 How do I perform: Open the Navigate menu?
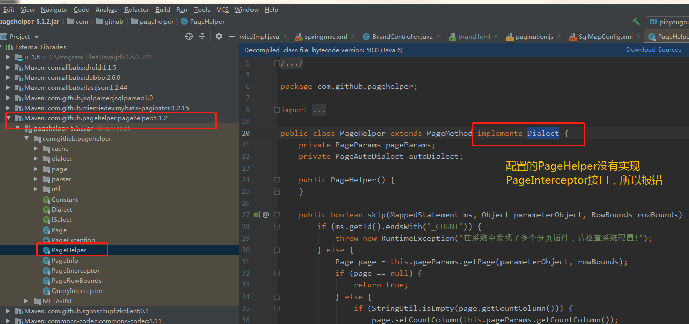(x=54, y=10)
